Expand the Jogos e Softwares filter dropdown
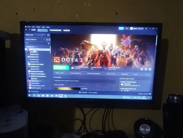 coord(35,40)
